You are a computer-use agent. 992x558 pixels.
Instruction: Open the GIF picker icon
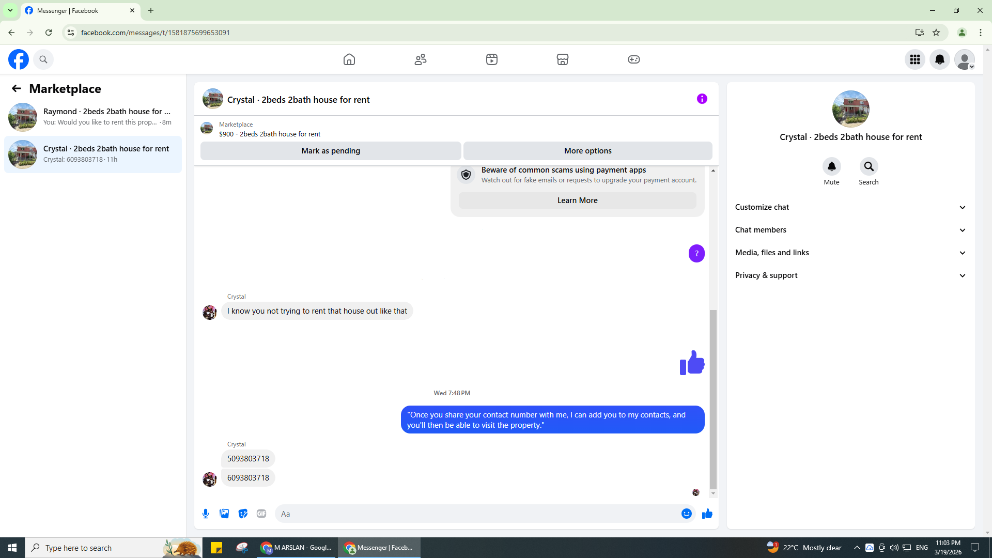click(x=261, y=514)
